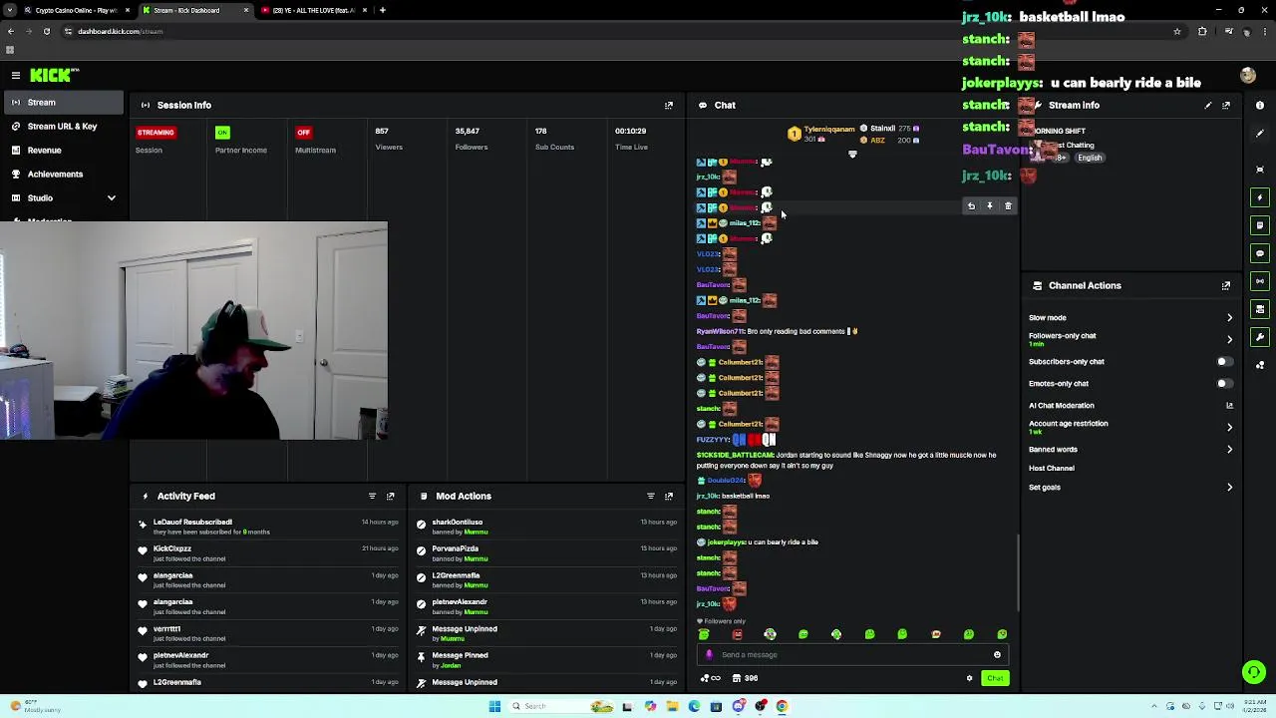
Task: Select Stream in the sidebar
Action: coord(62,103)
